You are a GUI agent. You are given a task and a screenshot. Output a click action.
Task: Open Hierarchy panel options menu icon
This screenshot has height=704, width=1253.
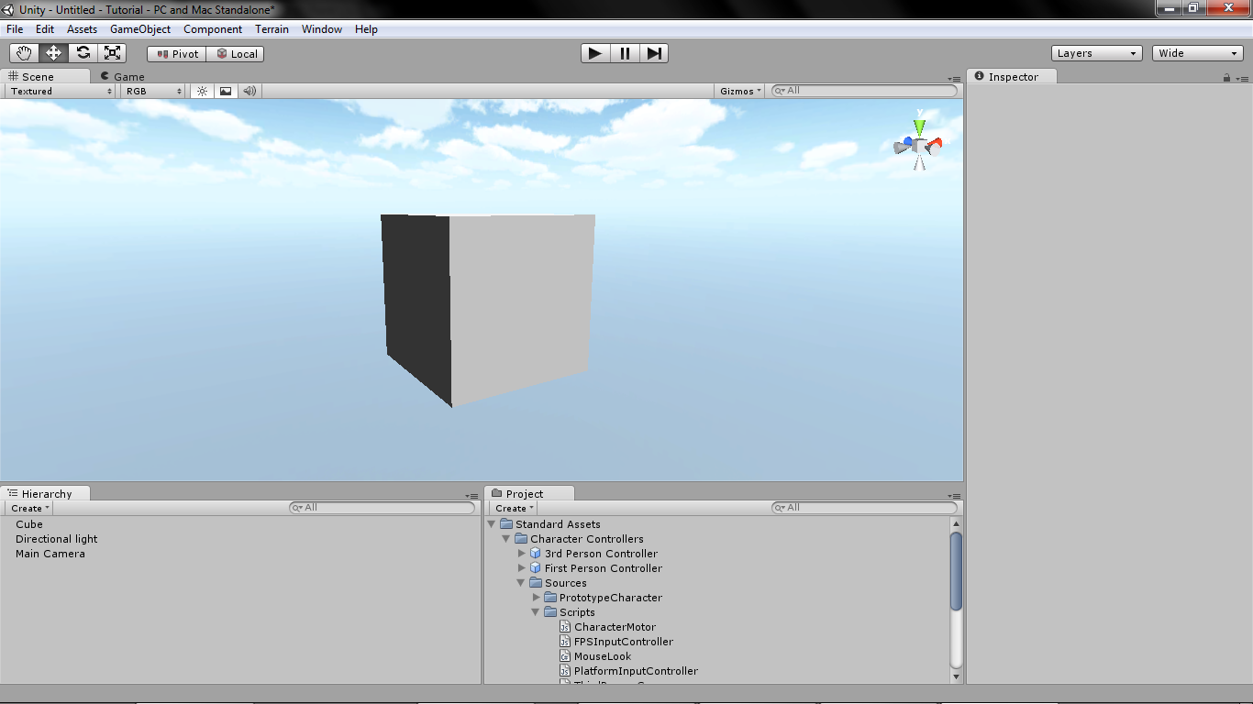pos(471,495)
